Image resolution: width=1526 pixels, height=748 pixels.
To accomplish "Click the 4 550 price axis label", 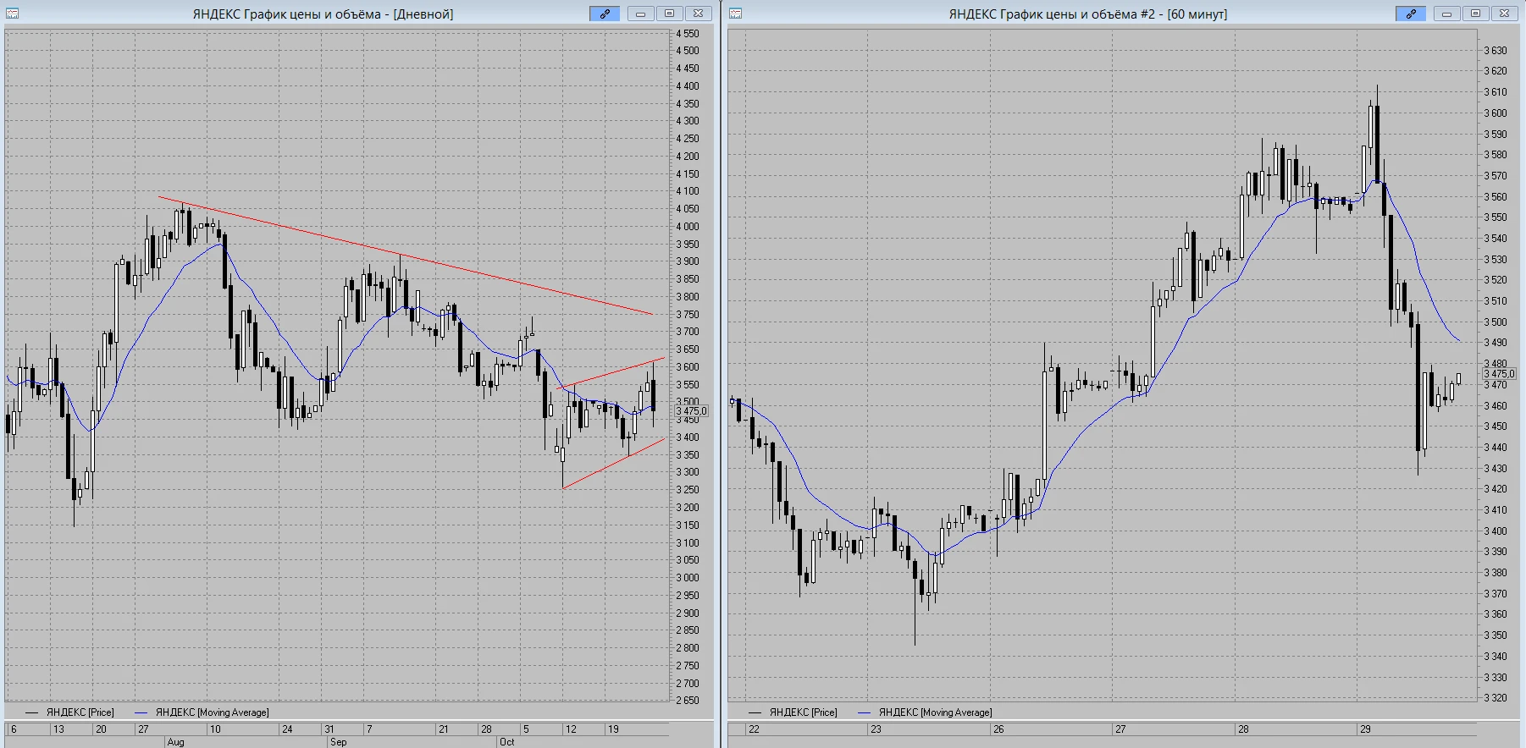I will click(x=688, y=34).
